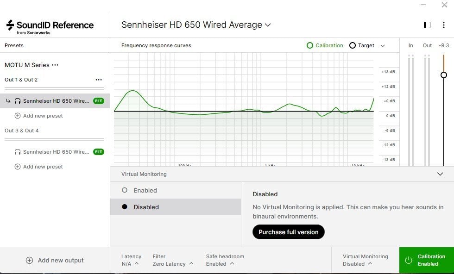The height and width of the screenshot is (274, 454).
Task: Toggle the Target curve visibility
Action: coord(362,45)
